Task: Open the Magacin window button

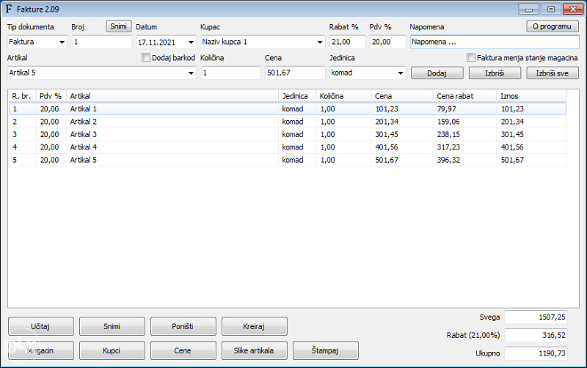Action: point(40,350)
